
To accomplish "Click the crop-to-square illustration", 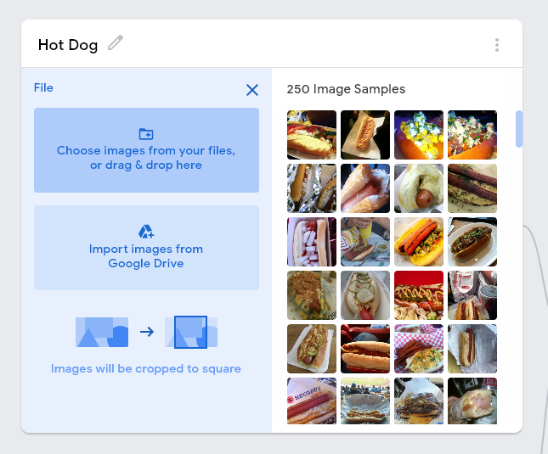I will [x=146, y=332].
